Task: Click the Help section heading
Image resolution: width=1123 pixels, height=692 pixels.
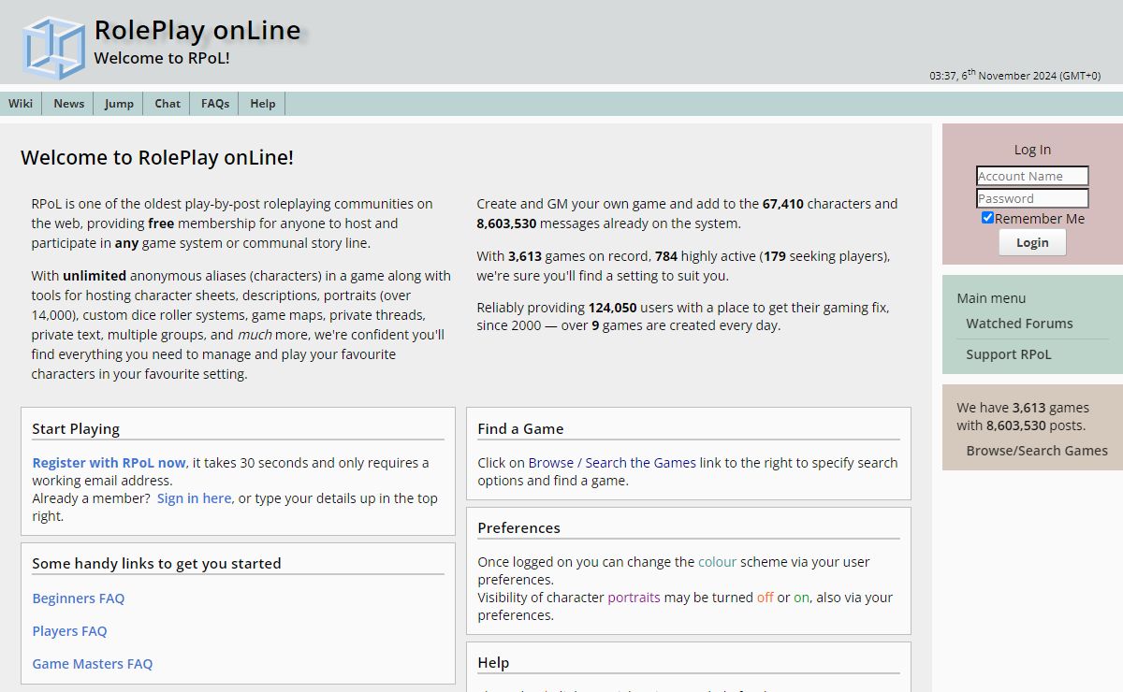Action: pos(493,663)
